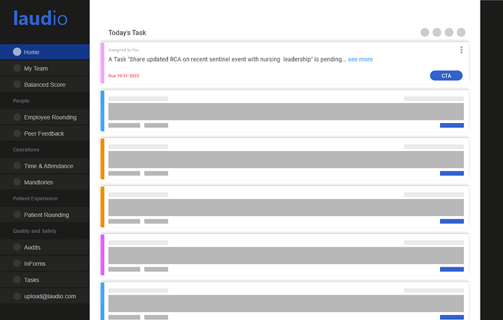The height and width of the screenshot is (320, 503).
Task: Expand task text with see more
Action: click(360, 59)
